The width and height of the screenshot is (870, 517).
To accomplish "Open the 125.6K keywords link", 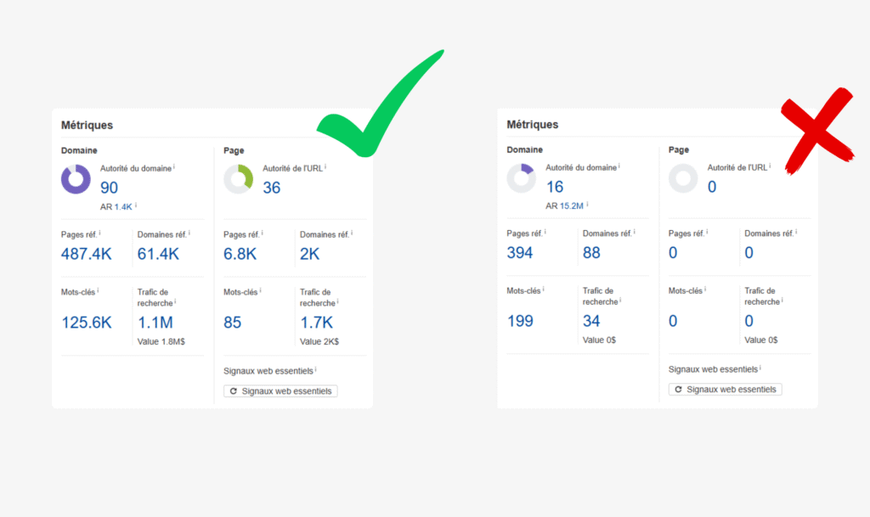I will point(87,323).
